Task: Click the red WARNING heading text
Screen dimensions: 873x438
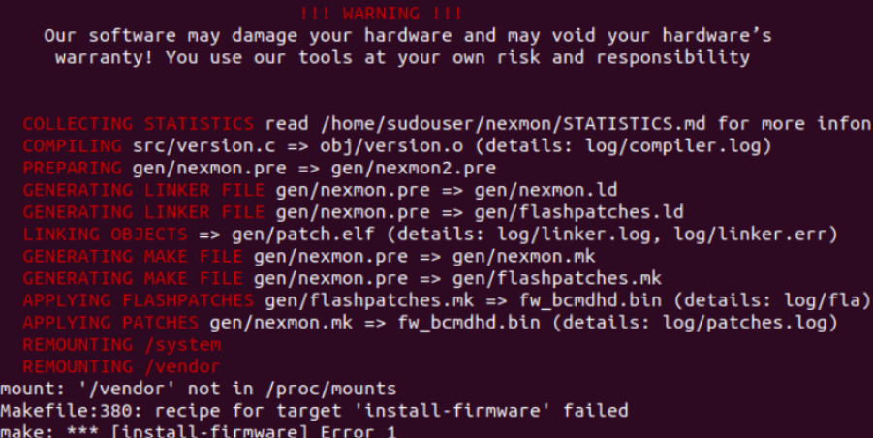Action: point(381,14)
